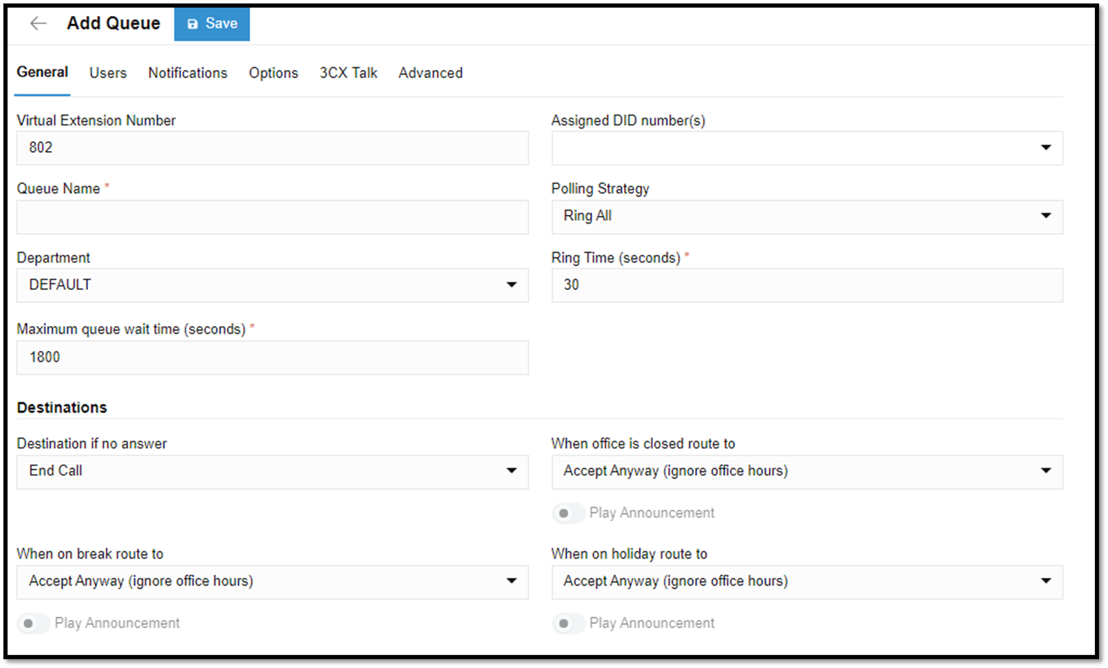Select the Options tab

click(x=273, y=73)
